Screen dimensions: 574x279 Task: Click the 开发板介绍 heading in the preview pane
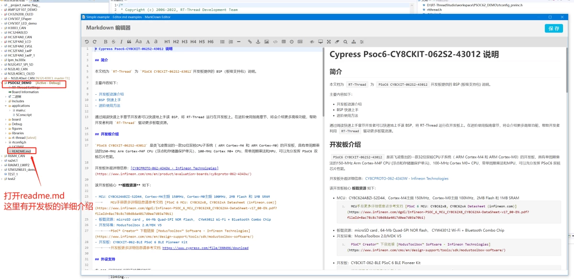pos(345,144)
